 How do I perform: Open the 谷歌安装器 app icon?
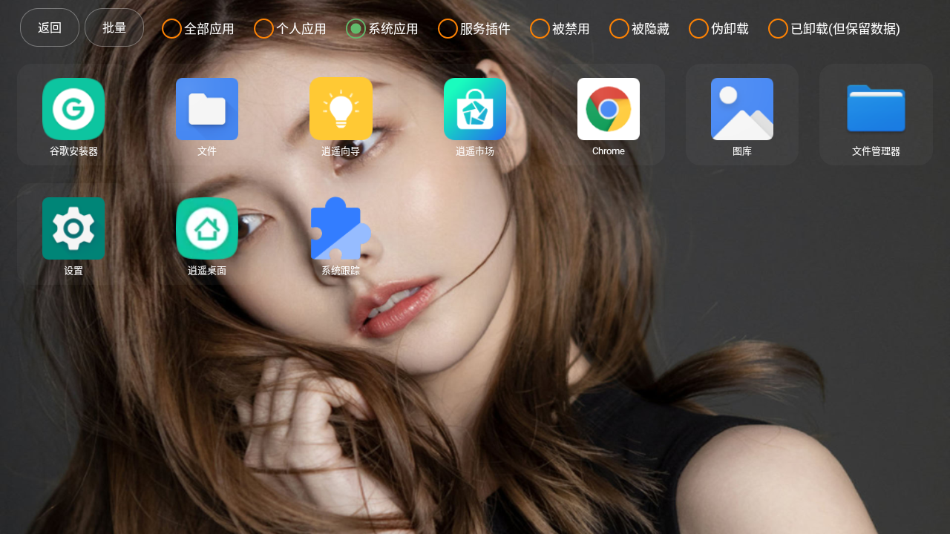[x=73, y=109]
